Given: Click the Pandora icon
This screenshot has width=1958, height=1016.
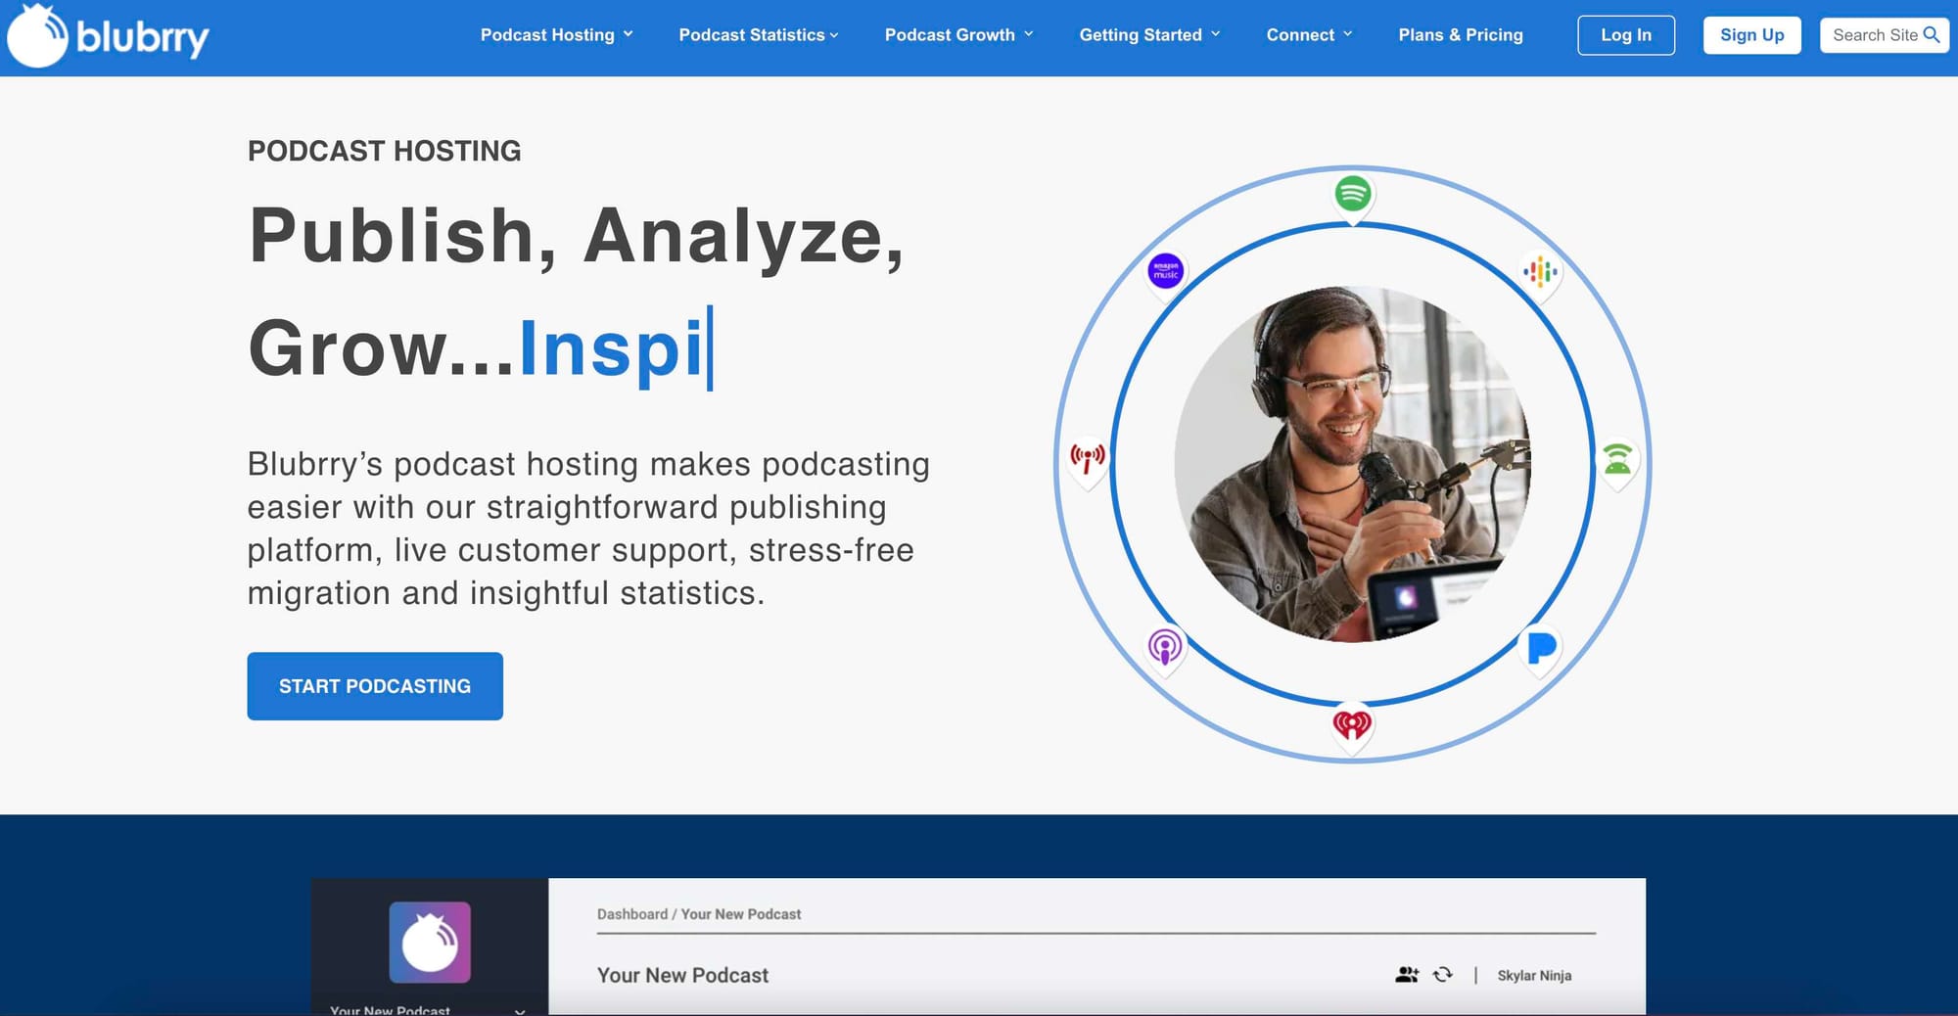Looking at the screenshot, I should (x=1540, y=649).
